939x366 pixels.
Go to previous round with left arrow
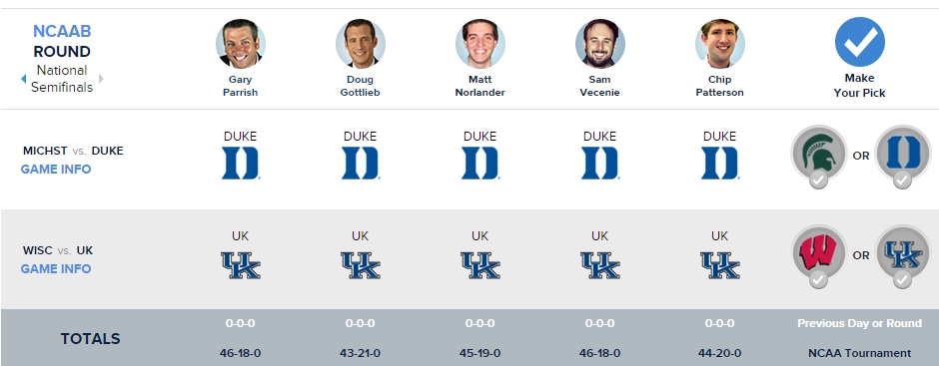pyautogui.click(x=23, y=79)
